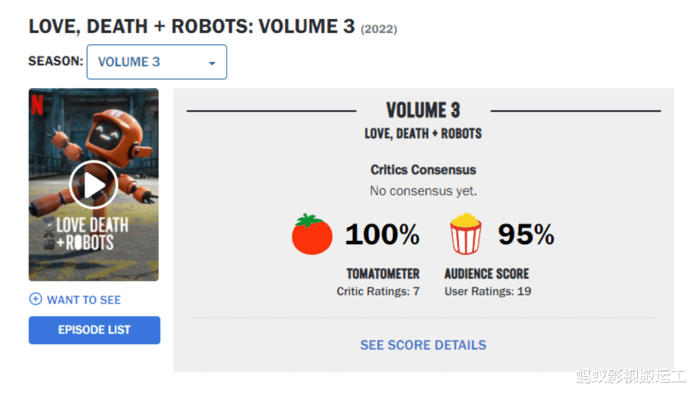Click the 100% Tomatometer score
The height and width of the screenshot is (394, 694).
(x=382, y=234)
